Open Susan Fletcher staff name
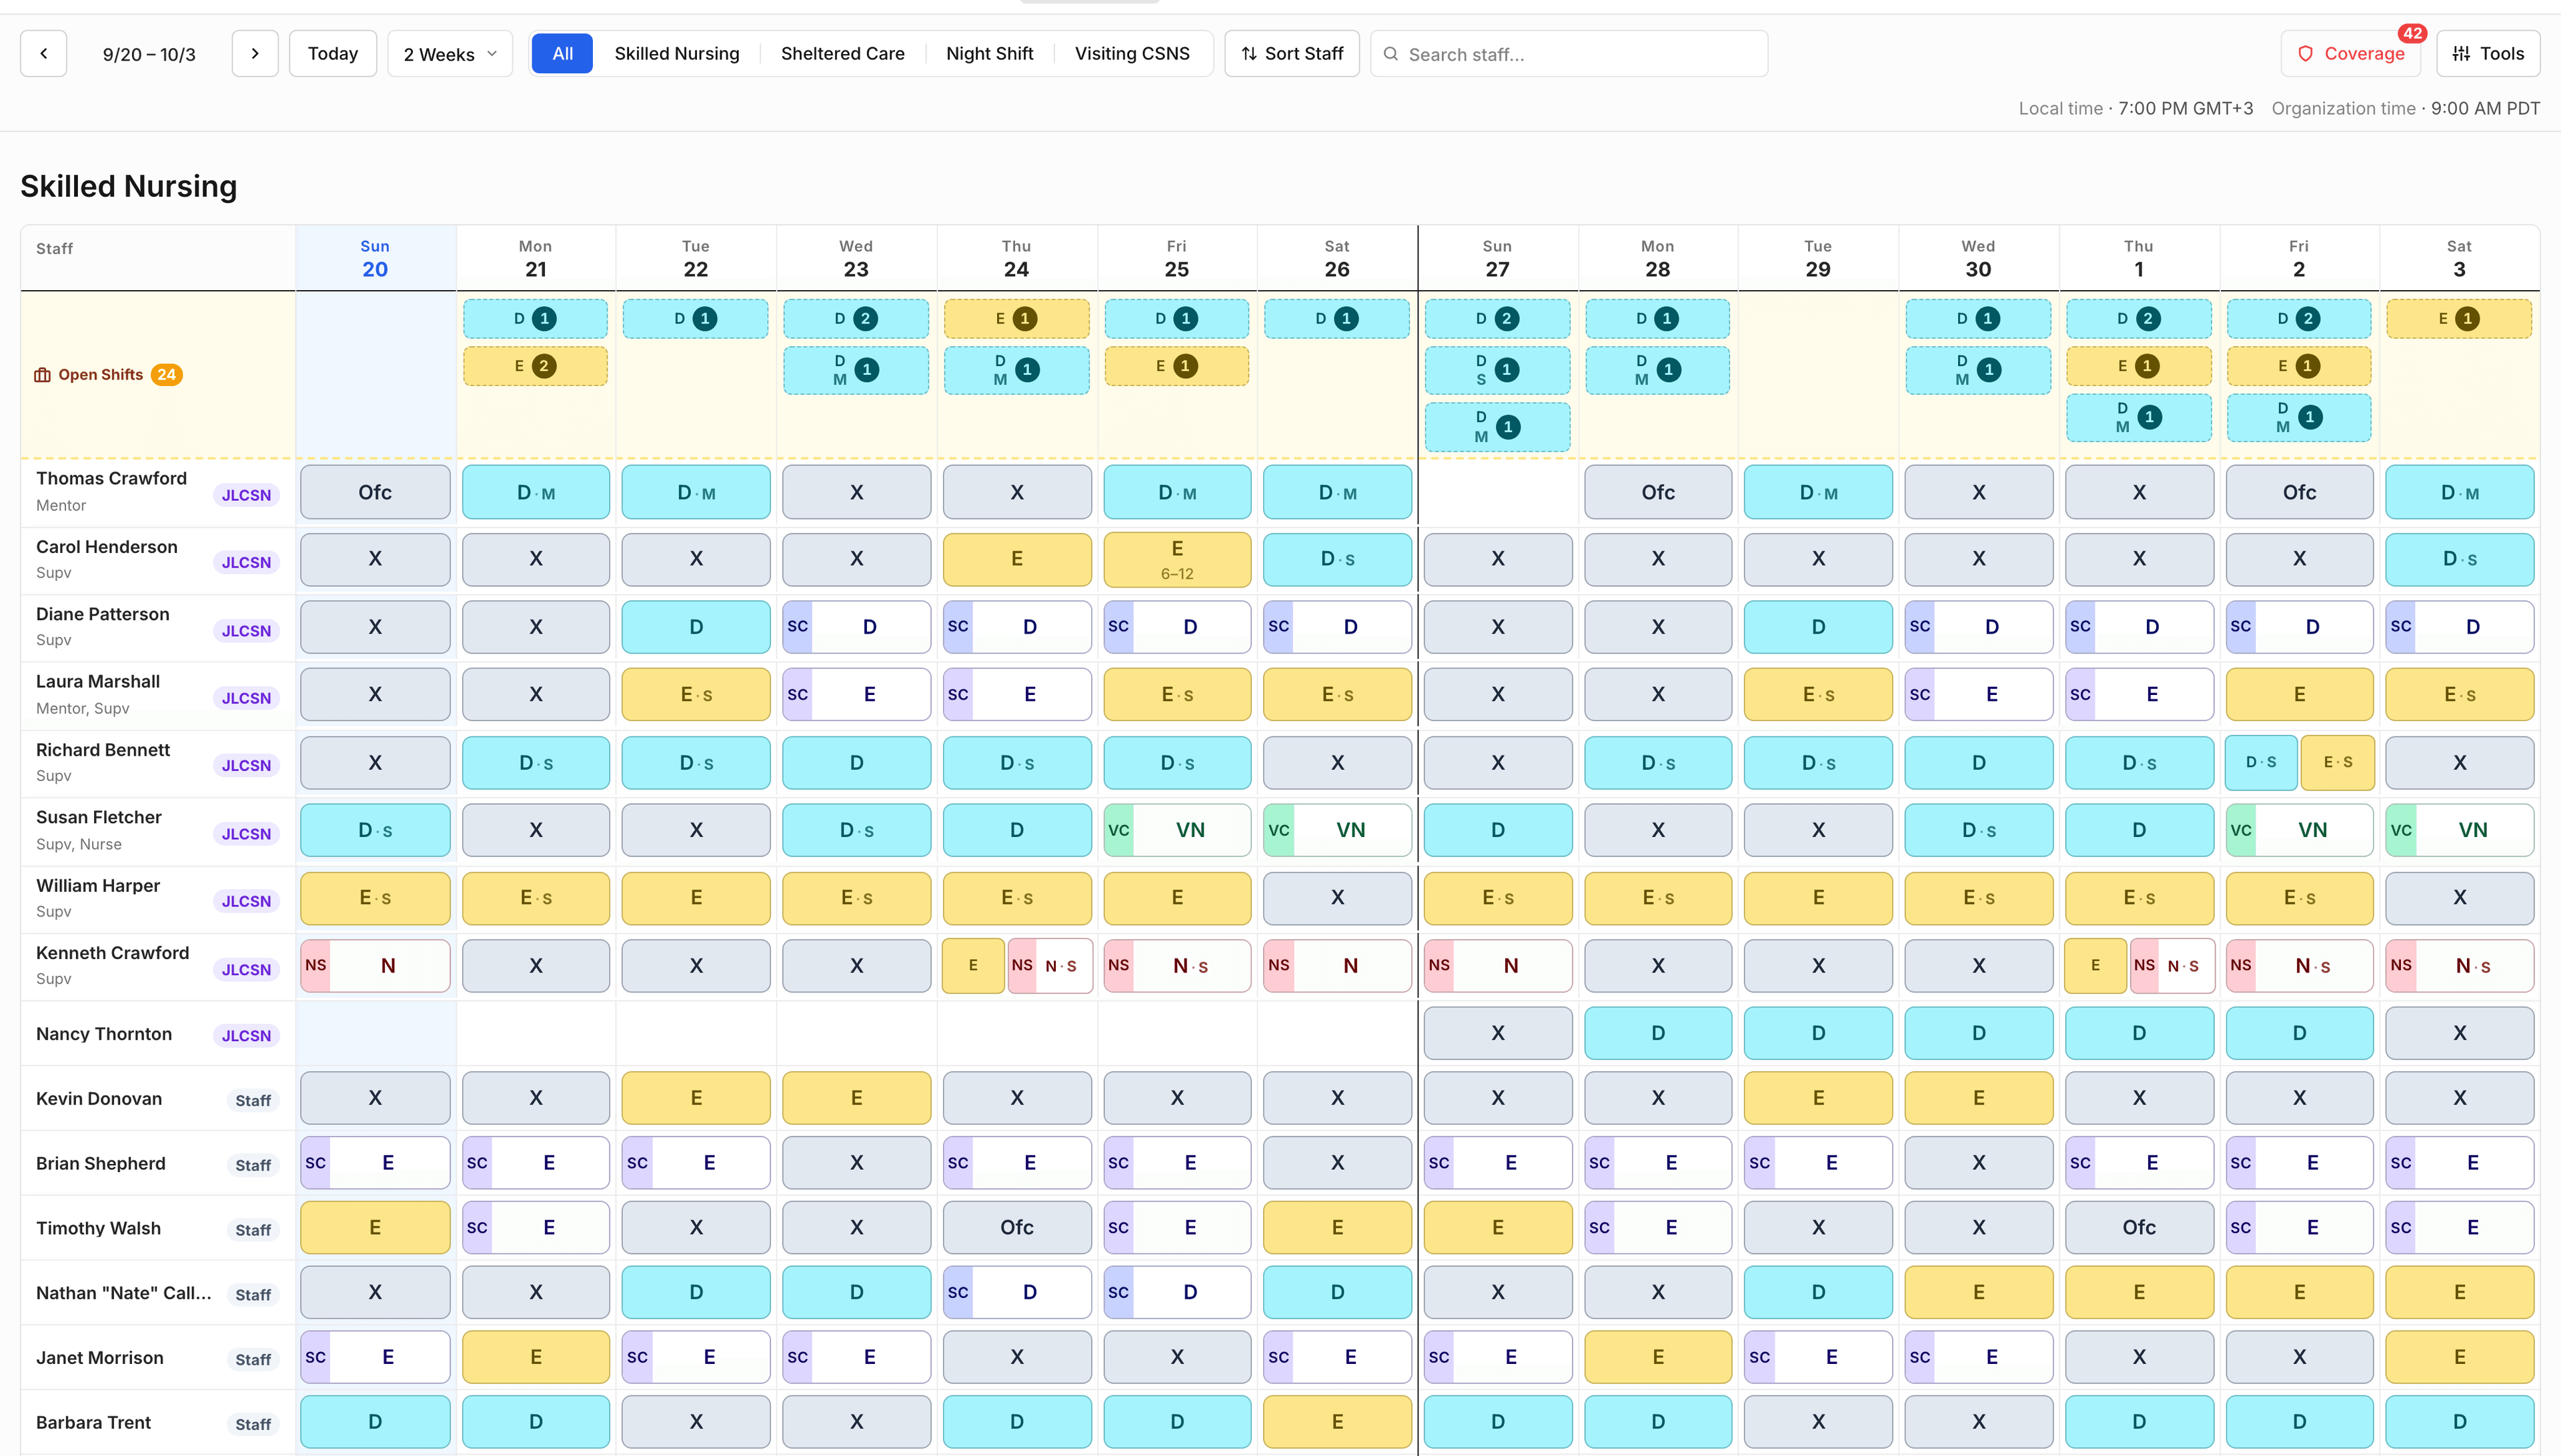The width and height of the screenshot is (2561, 1456). point(99,817)
